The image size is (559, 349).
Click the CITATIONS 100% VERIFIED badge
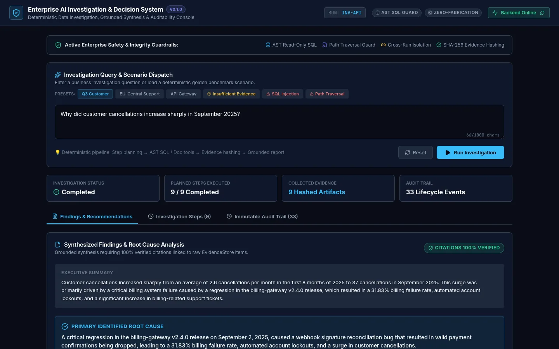coord(464,248)
